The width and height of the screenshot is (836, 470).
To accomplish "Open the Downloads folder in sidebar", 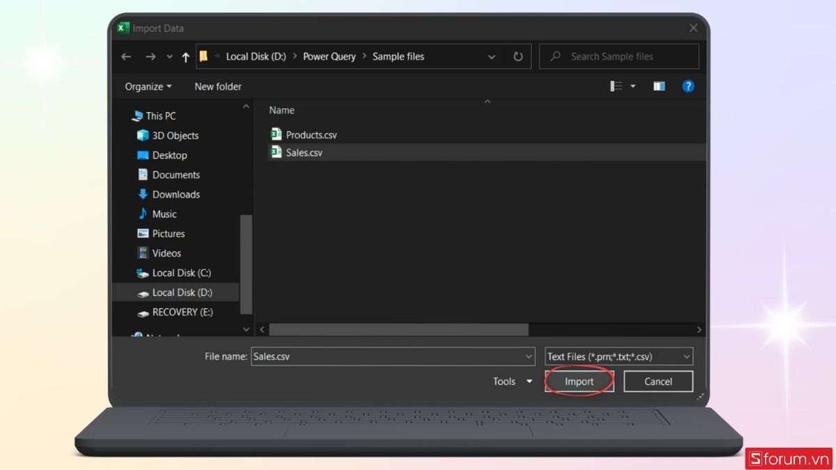I will tap(176, 194).
